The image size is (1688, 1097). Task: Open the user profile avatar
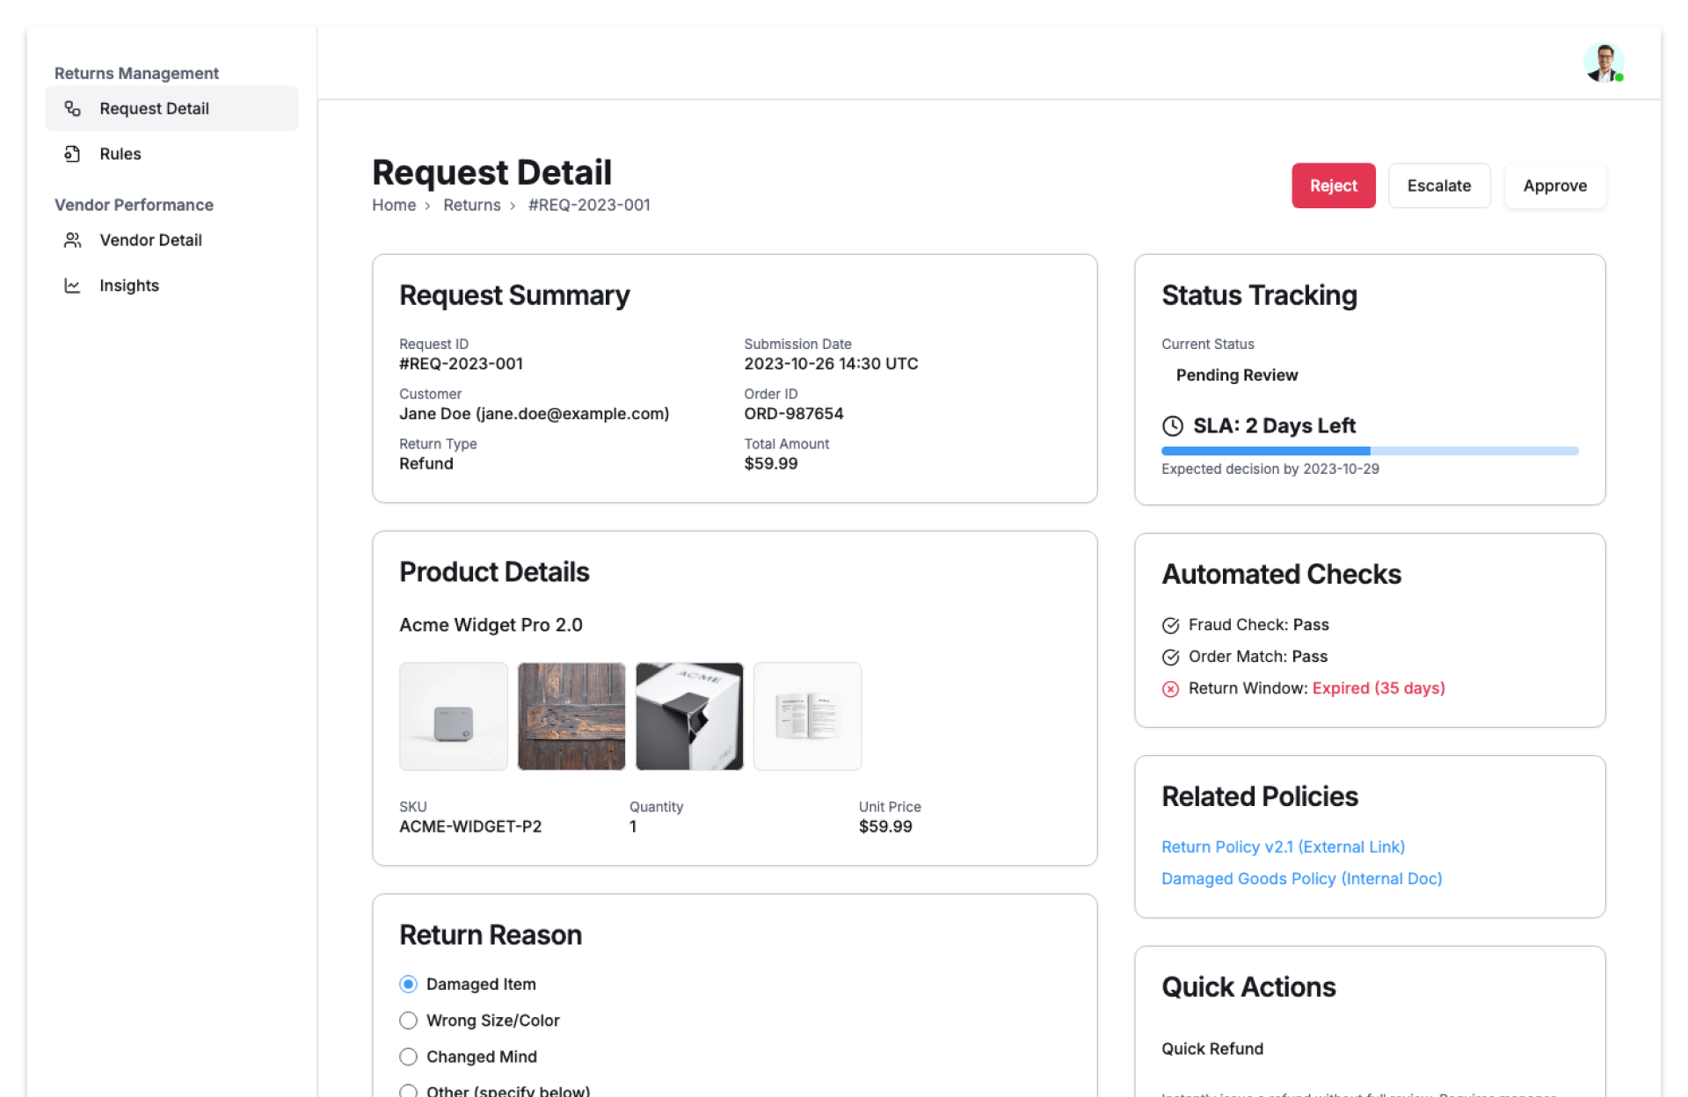1603,63
